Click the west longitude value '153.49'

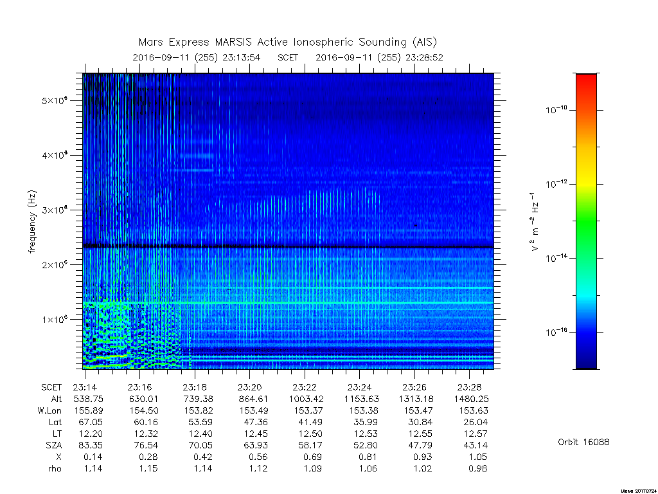click(253, 410)
